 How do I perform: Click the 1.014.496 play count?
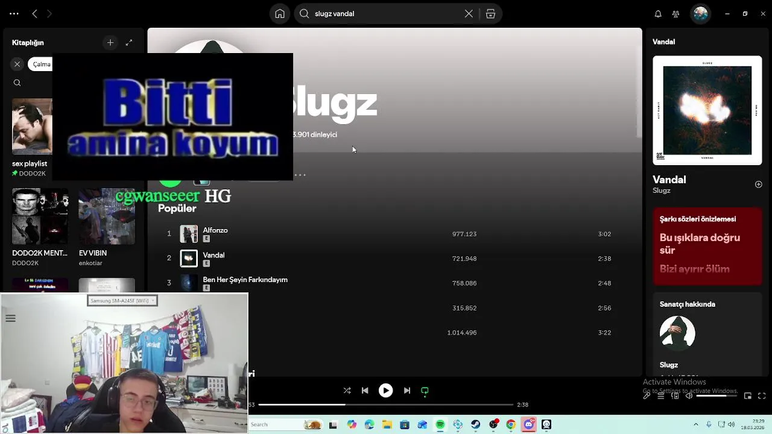click(462, 333)
